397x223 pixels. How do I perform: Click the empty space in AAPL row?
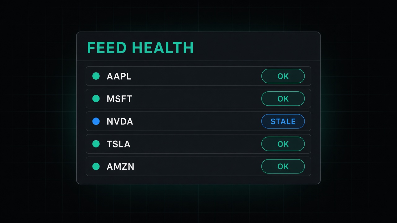pyautogui.click(x=196, y=76)
